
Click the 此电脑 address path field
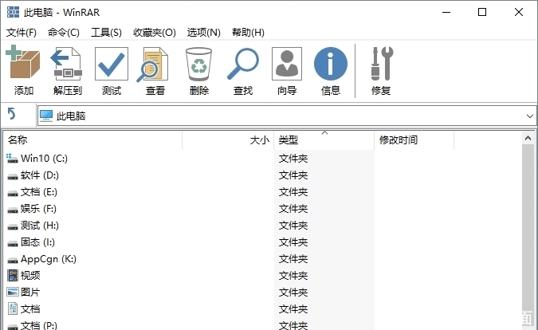[286, 116]
